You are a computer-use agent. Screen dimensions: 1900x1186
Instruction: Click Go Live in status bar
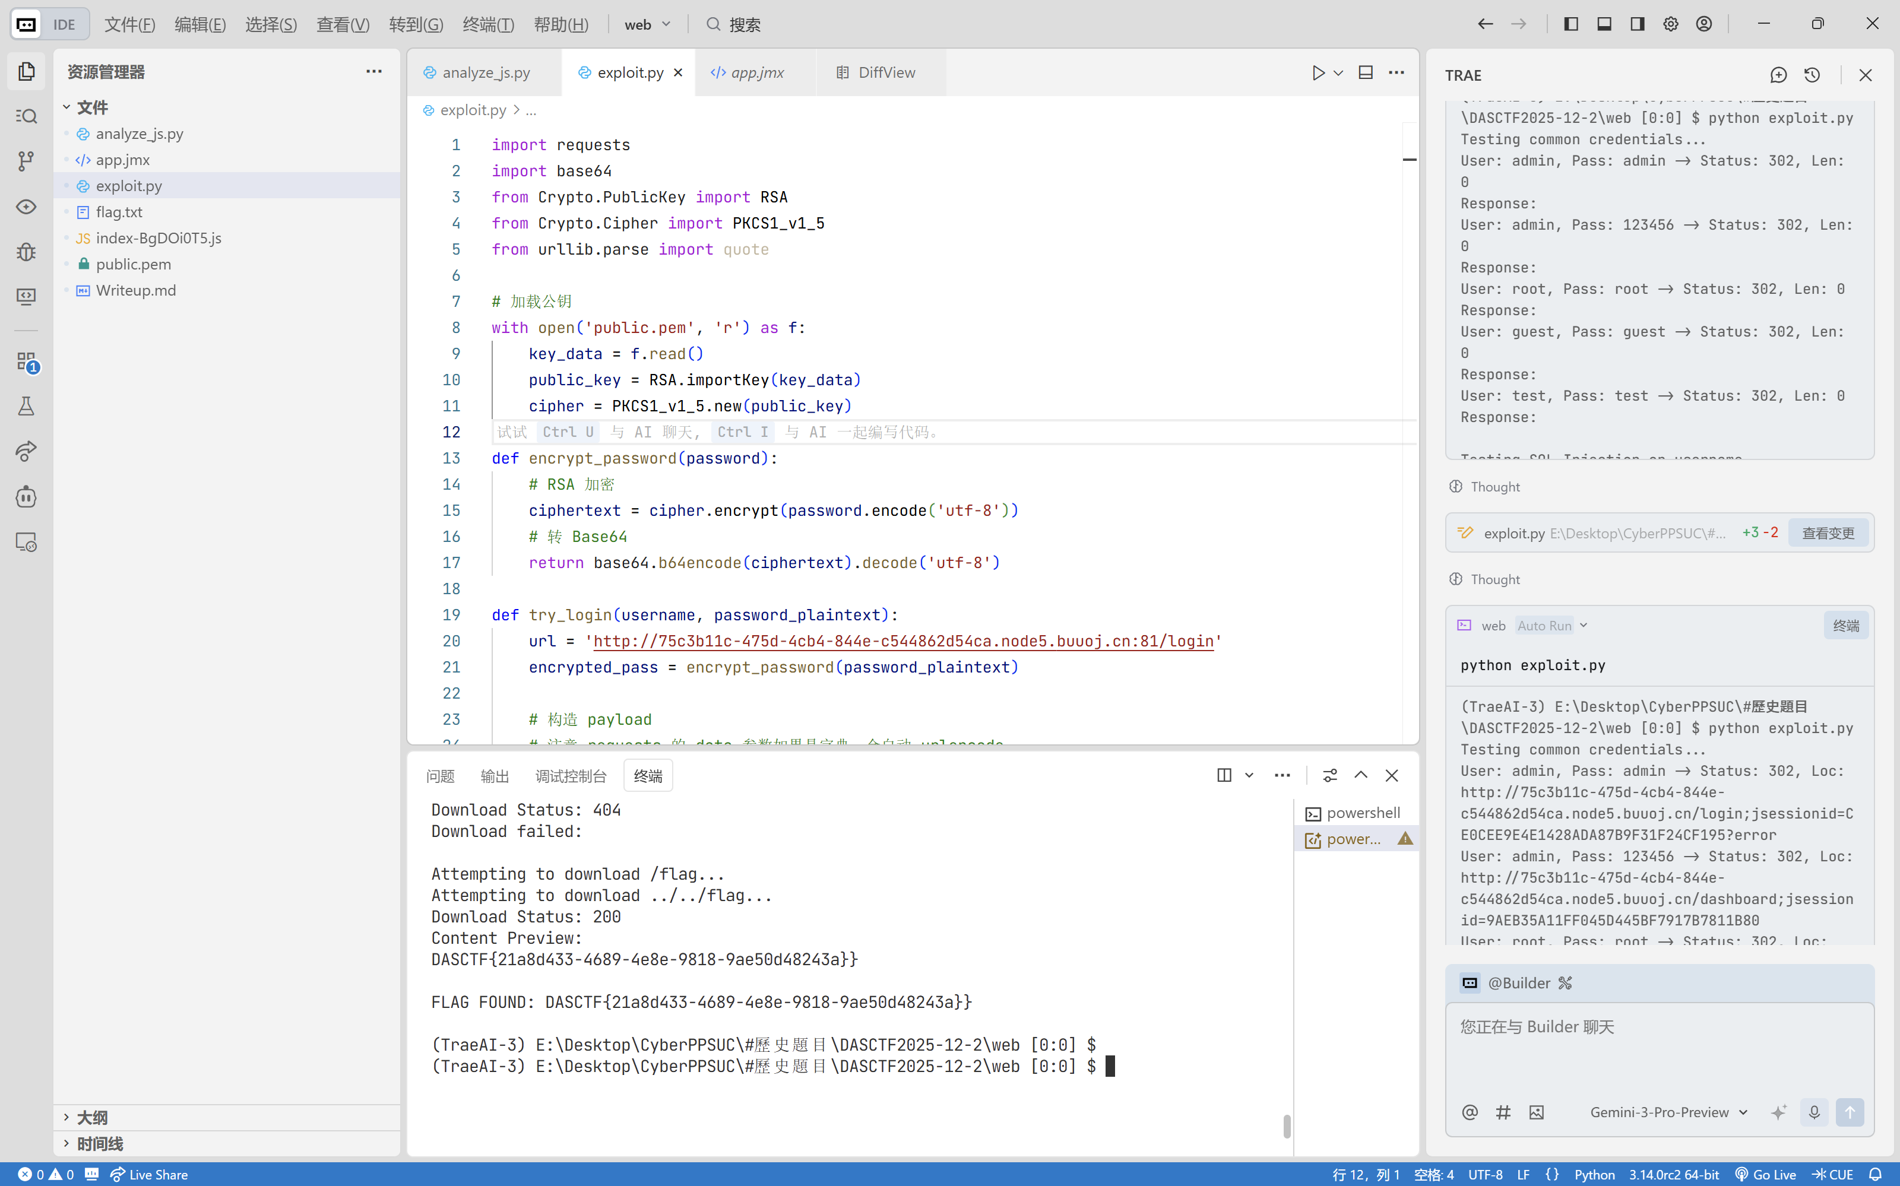click(1765, 1174)
